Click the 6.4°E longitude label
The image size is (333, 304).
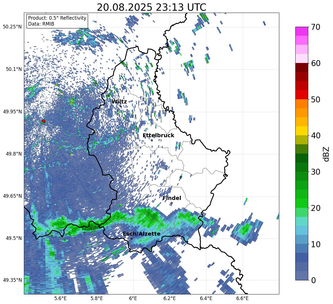[206, 298]
